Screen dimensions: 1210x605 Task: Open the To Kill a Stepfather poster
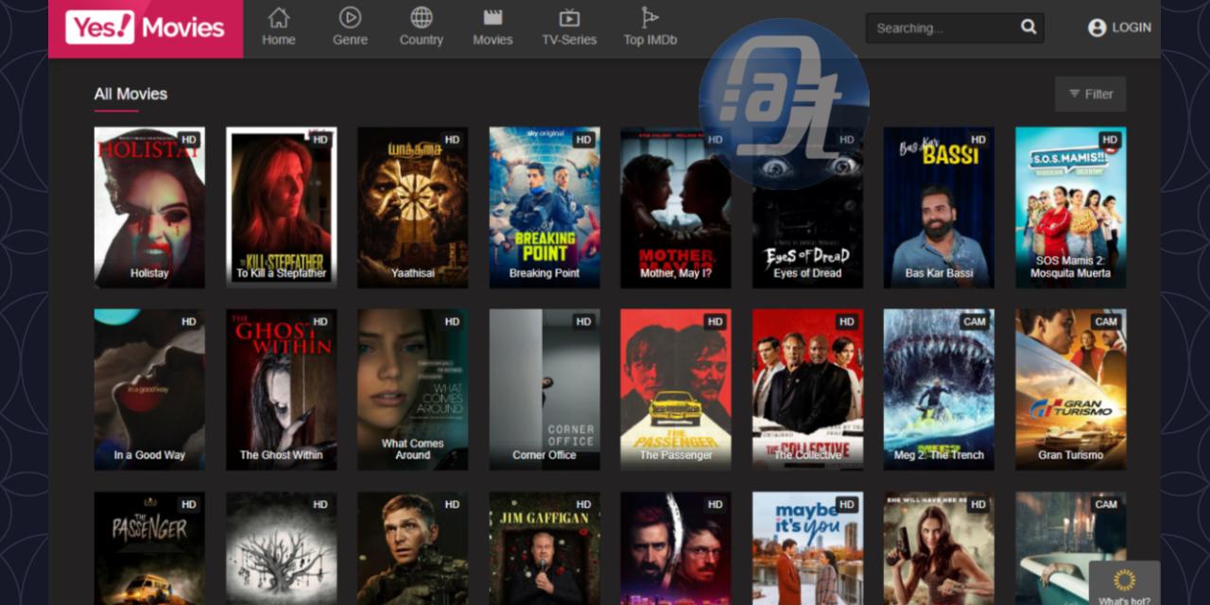click(x=281, y=208)
